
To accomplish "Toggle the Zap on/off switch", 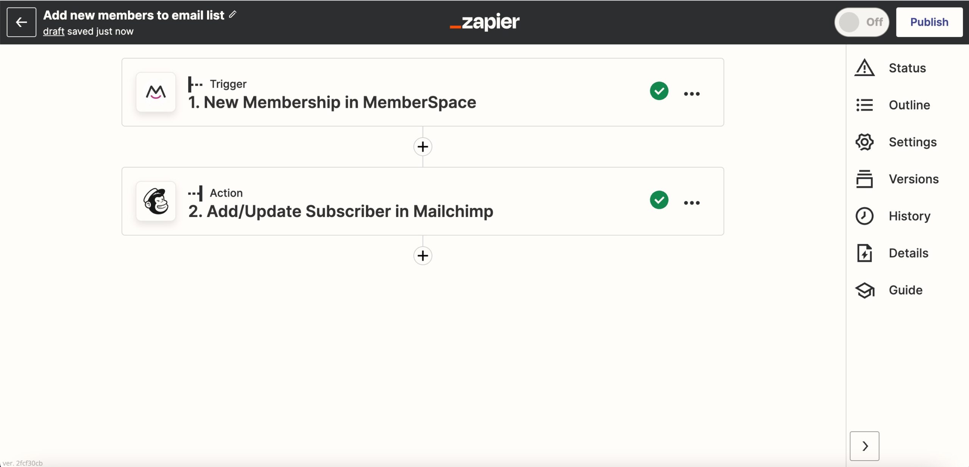I will coord(860,22).
